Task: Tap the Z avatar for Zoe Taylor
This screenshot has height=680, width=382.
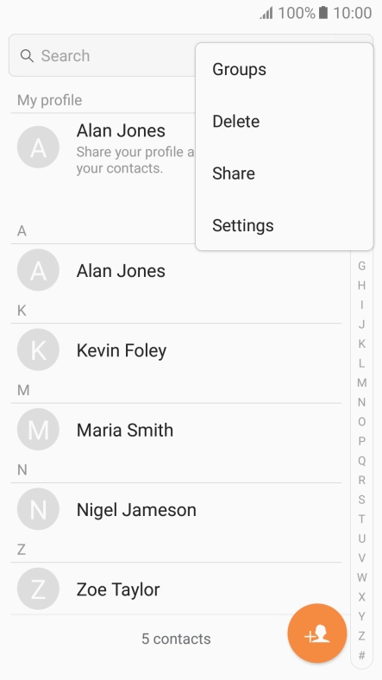Action: (38, 589)
